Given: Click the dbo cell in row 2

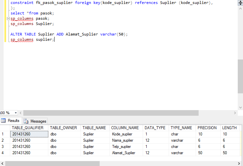Looking at the screenshot, I should 64,140.
